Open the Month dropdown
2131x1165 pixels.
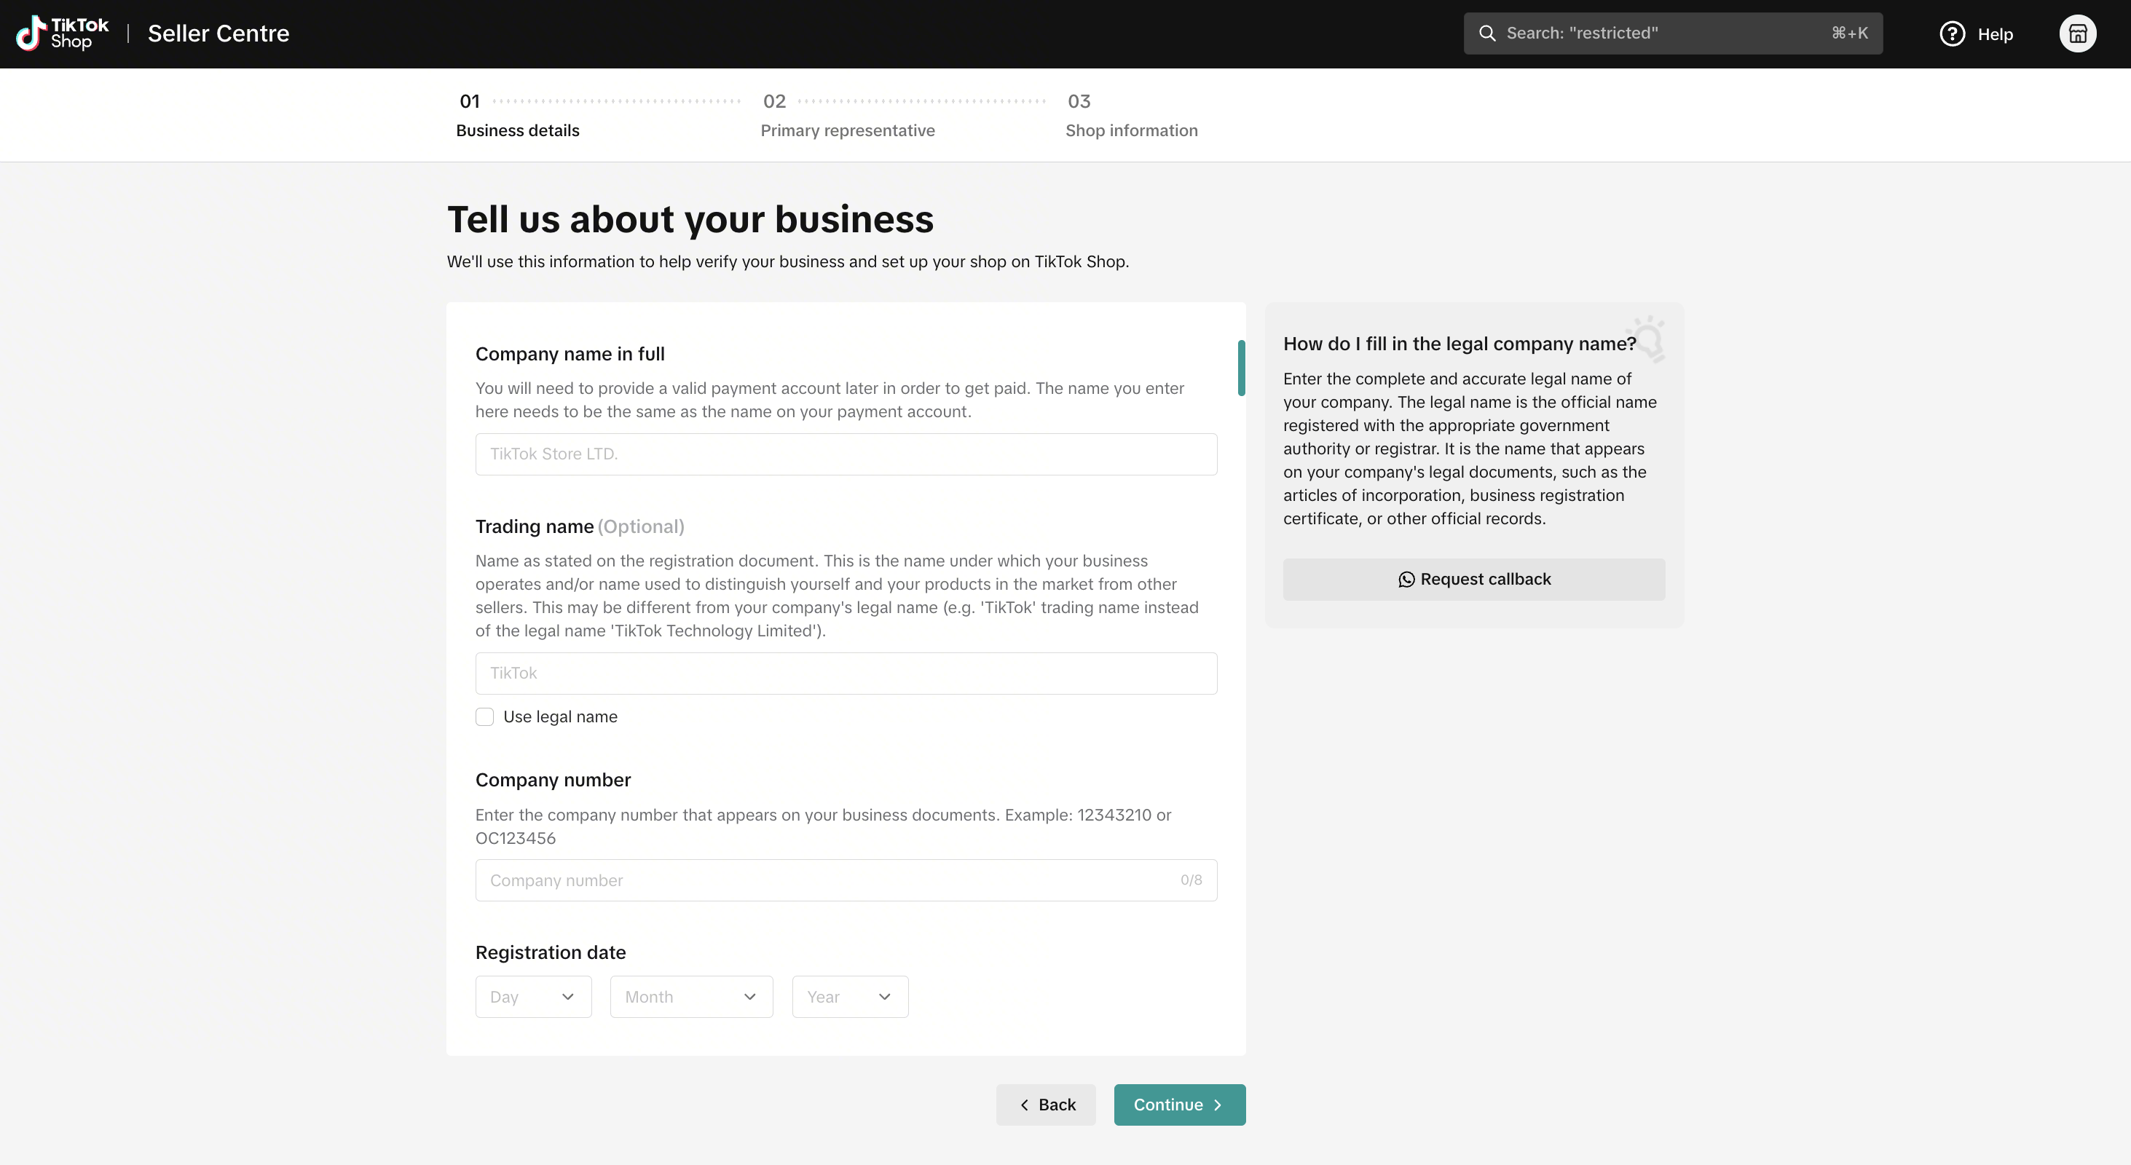pyautogui.click(x=692, y=996)
